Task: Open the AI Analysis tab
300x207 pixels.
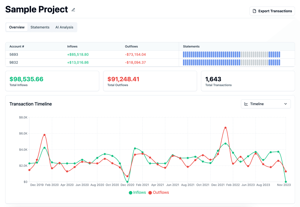Action: pos(64,27)
